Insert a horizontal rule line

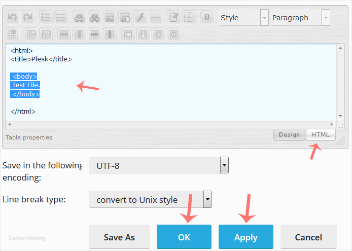pos(155,17)
